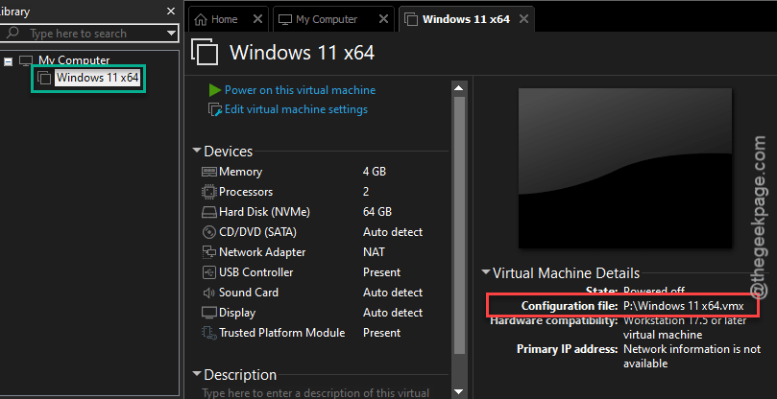
Task: Click the Hard Disk (NVMe) device label
Action: 264,212
